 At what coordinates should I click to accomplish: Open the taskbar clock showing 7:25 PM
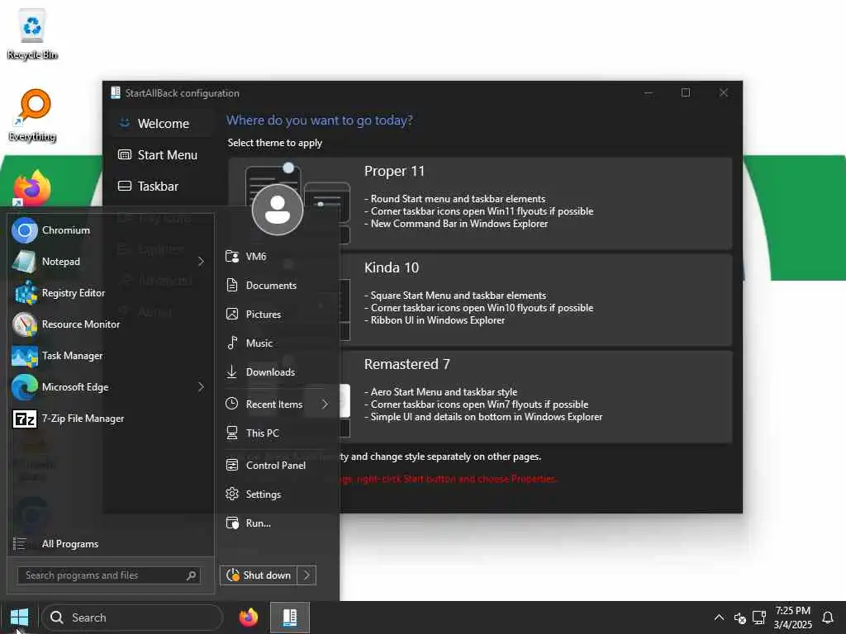(792, 617)
